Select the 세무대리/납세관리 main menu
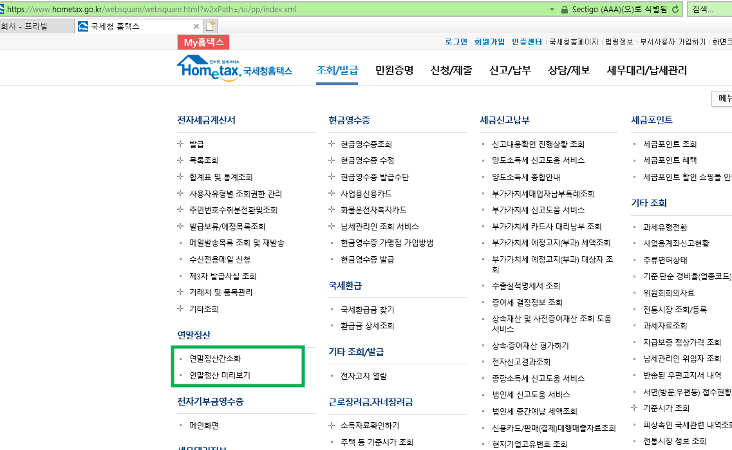The image size is (732, 450). tap(647, 70)
